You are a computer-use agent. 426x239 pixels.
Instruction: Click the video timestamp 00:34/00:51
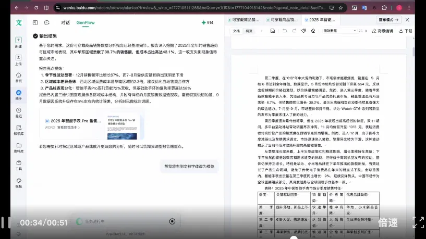point(44,223)
